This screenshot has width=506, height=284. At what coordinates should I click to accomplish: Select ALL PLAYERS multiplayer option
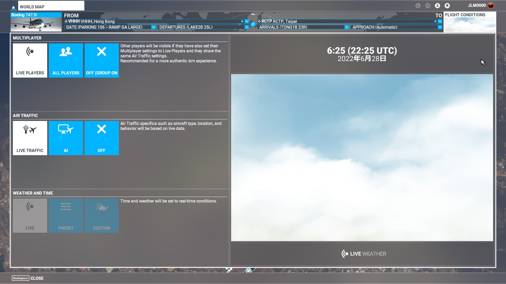click(x=66, y=60)
